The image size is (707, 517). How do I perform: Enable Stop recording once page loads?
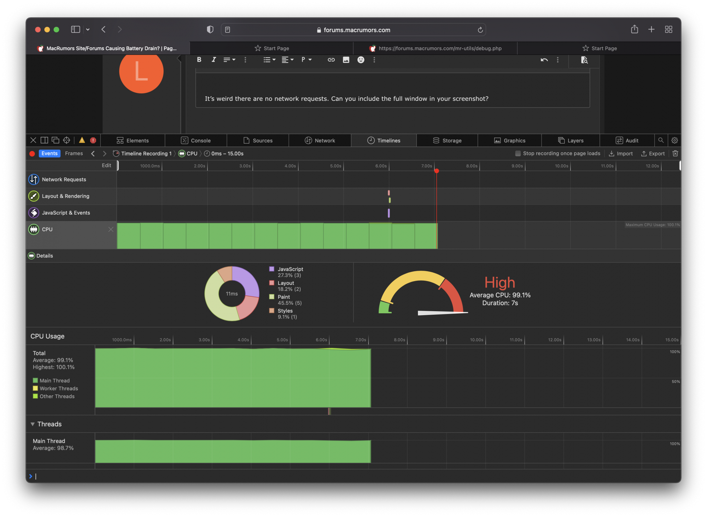coord(518,153)
